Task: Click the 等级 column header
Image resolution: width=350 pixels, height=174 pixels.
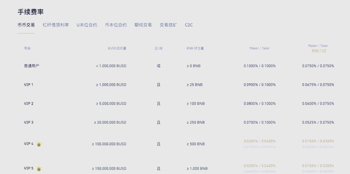Action: click(x=27, y=48)
